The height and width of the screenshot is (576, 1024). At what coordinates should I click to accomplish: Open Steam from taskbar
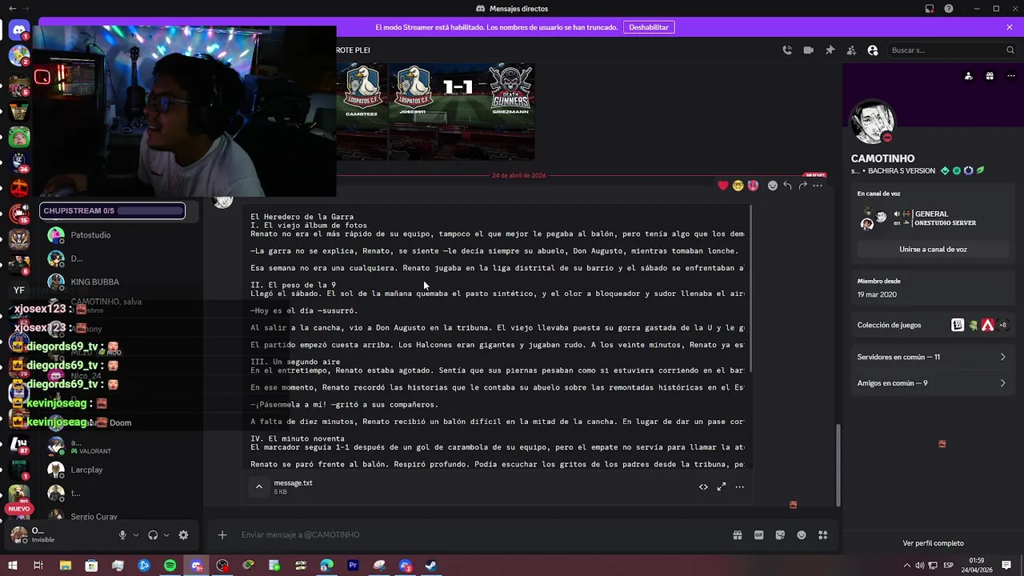430,566
